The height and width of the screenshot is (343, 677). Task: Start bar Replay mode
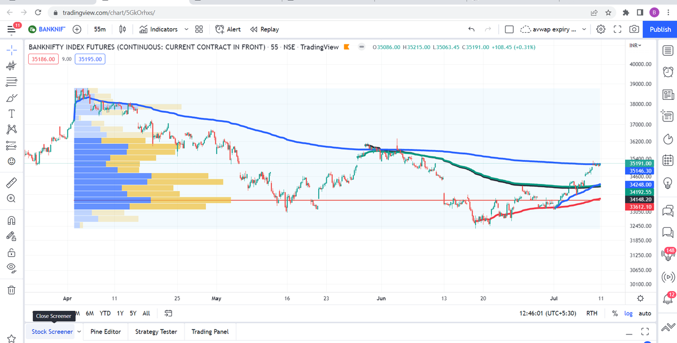click(264, 29)
